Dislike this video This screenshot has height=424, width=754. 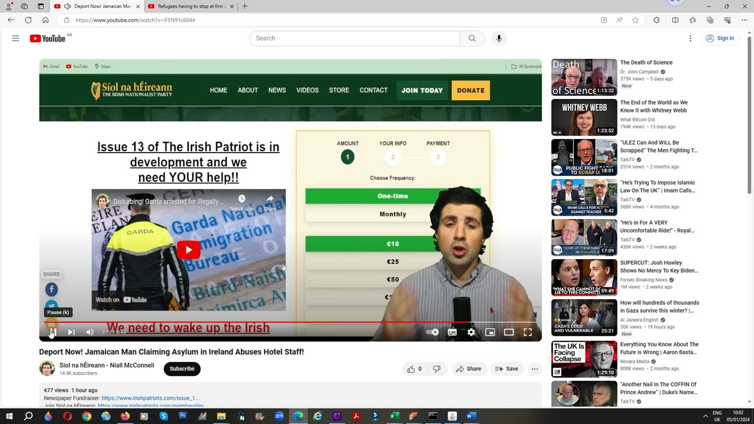(x=437, y=369)
